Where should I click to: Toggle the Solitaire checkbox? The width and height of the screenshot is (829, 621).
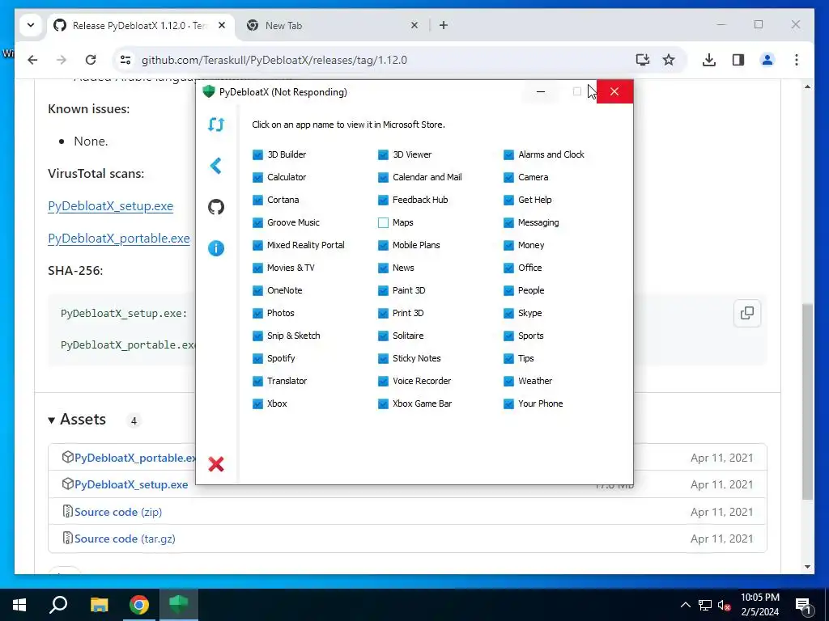(383, 336)
